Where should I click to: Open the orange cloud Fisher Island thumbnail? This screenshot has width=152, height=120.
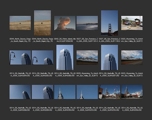tap(65, 23)
